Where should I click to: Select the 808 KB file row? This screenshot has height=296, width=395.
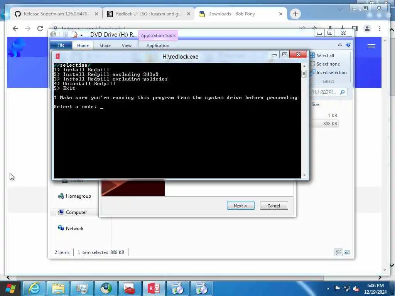(324, 124)
